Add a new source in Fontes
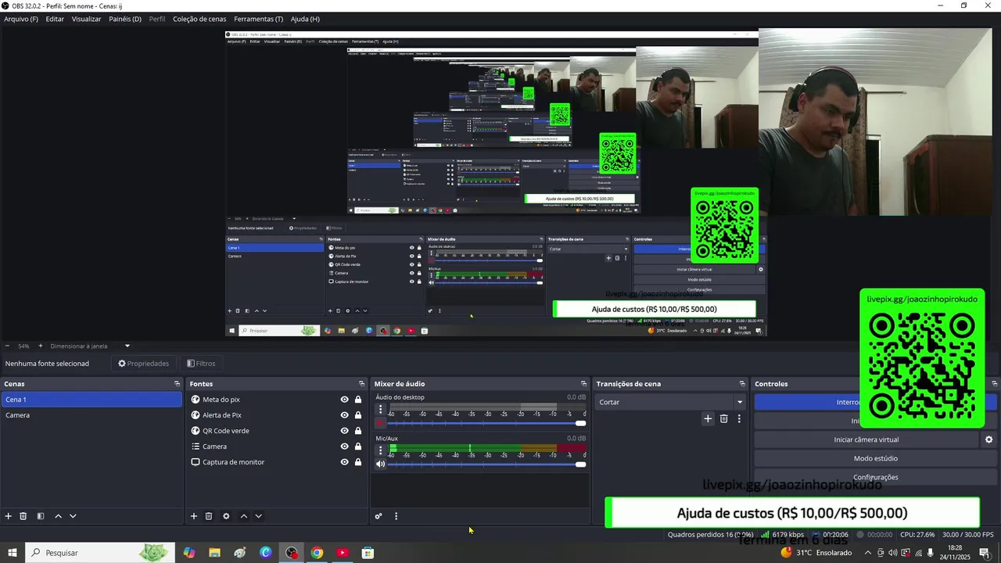Viewport: 1001px width, 563px height. pyautogui.click(x=194, y=516)
